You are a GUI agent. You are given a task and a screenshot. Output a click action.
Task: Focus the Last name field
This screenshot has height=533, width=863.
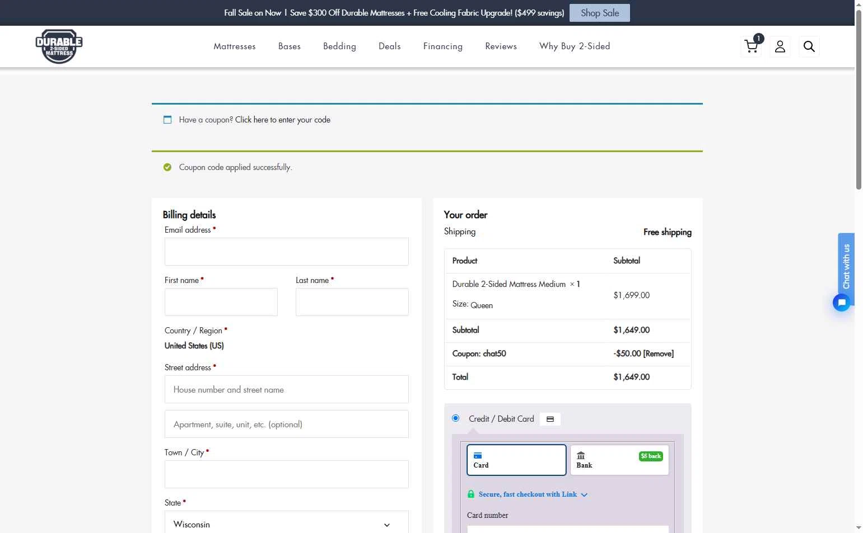352,302
